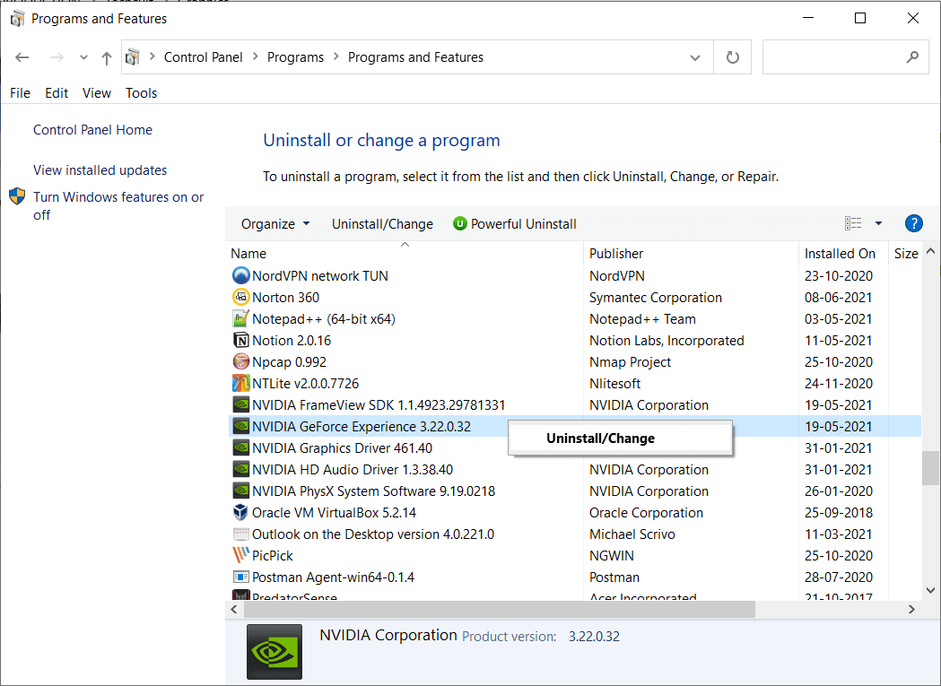Open the View menu
Image resolution: width=941 pixels, height=686 pixels.
[96, 92]
